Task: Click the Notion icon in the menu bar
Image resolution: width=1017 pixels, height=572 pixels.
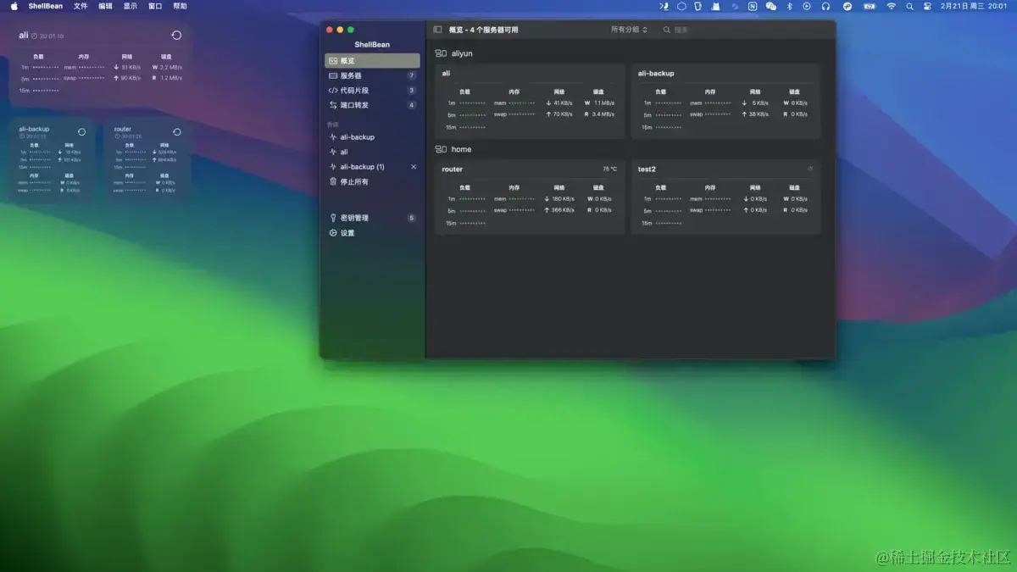Action: [x=753, y=6]
